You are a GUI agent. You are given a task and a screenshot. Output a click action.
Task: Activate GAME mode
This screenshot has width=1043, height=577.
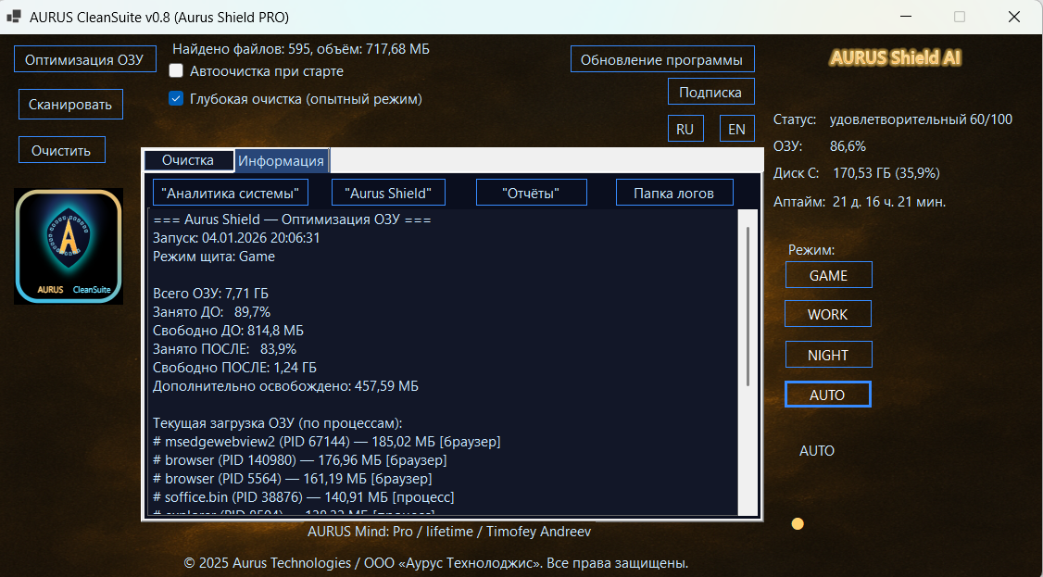click(828, 274)
